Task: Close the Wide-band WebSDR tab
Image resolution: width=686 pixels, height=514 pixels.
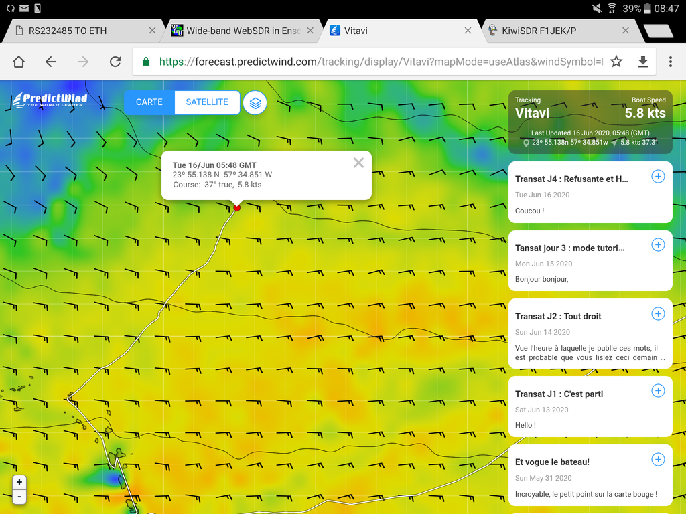Action: [310, 31]
